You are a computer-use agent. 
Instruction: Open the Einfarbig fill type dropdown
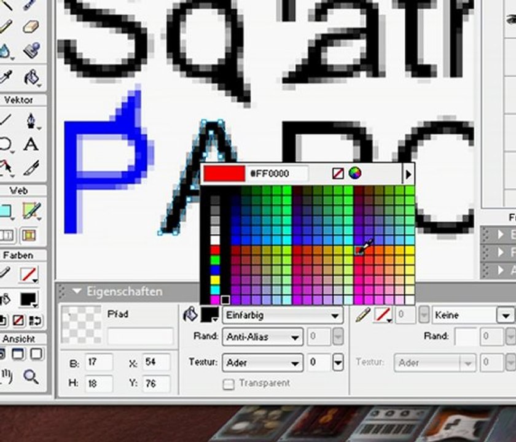click(283, 316)
